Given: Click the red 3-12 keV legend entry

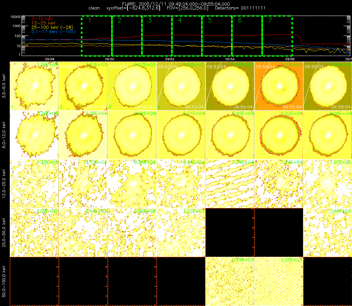Looking at the screenshot, I should [x=42, y=19].
